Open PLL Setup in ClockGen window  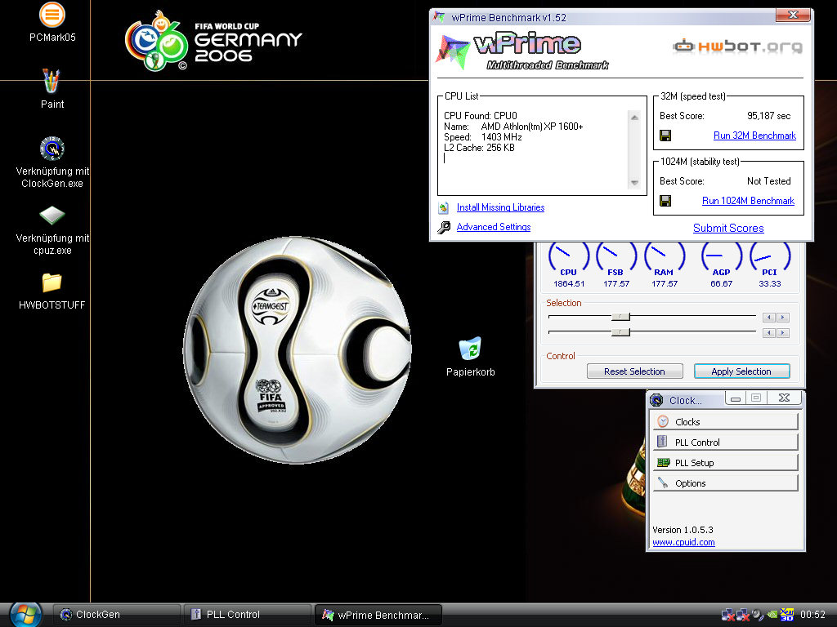click(725, 463)
